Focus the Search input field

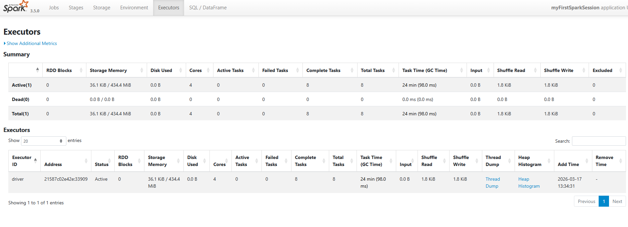599,141
